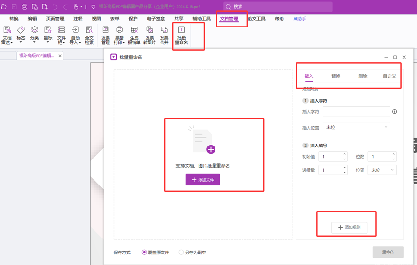Click 生成报销单 generate expense form icon
This screenshot has width=417, height=265.
[x=134, y=36]
